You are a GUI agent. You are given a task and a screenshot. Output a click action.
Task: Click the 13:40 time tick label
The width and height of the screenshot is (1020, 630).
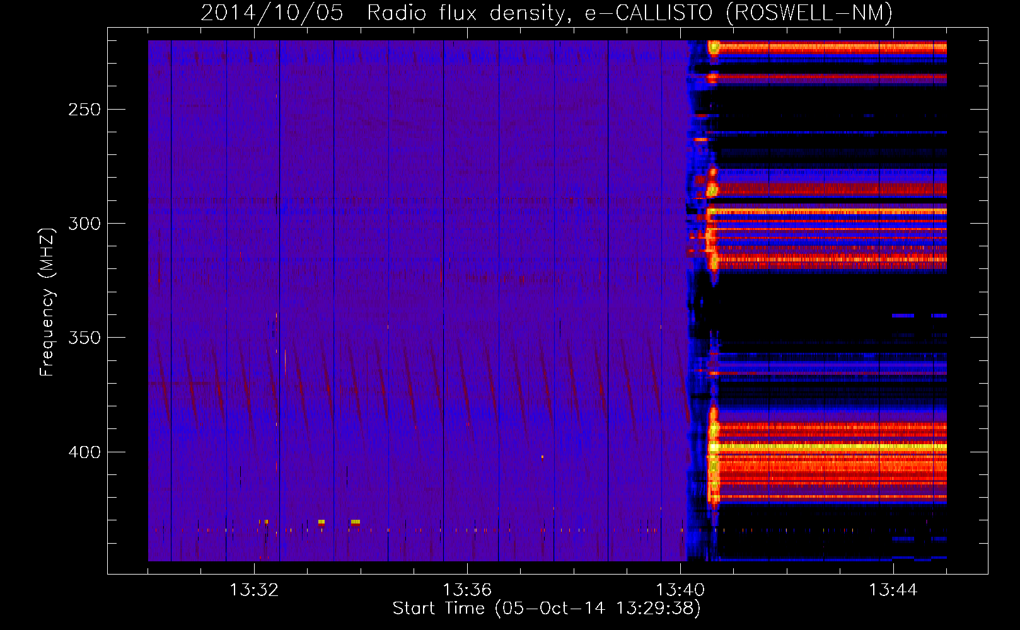coord(680,590)
